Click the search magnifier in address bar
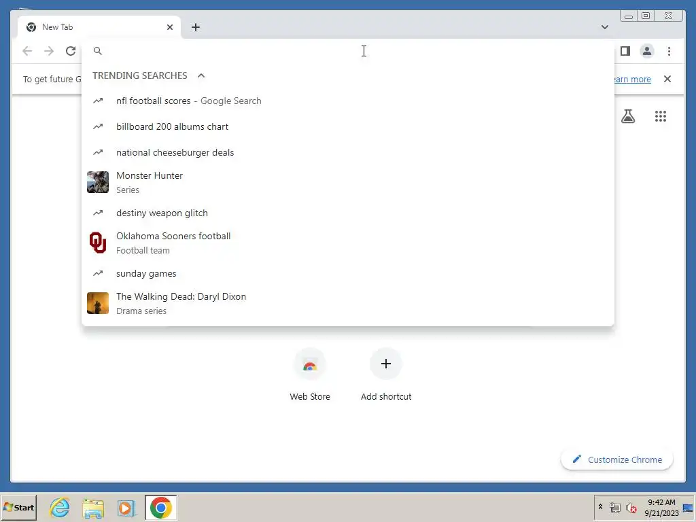The height and width of the screenshot is (522, 696). [98, 51]
